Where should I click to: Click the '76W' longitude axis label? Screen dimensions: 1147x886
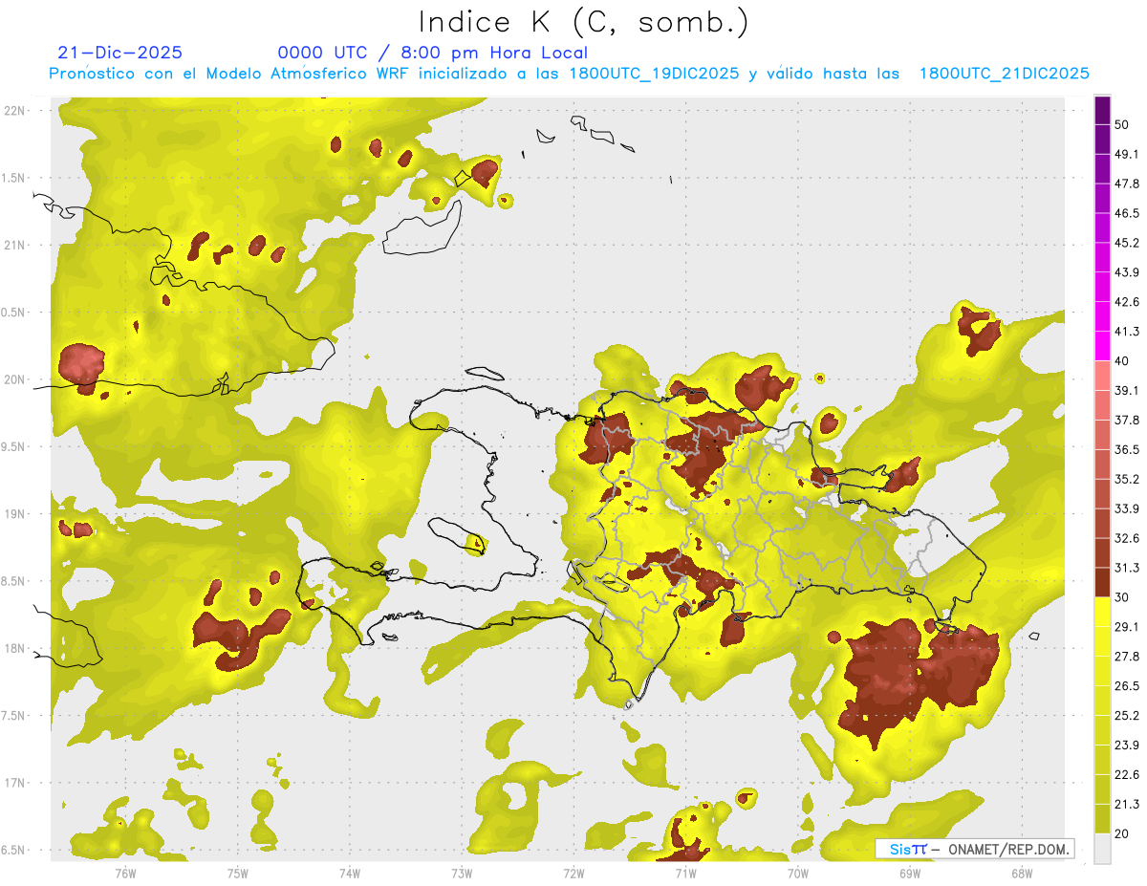tap(125, 874)
